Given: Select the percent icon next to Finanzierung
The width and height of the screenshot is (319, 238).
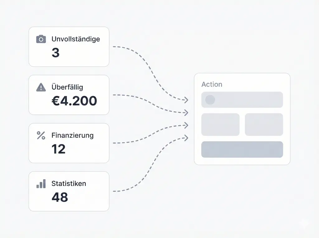Looking at the screenshot, I should coord(41,135).
